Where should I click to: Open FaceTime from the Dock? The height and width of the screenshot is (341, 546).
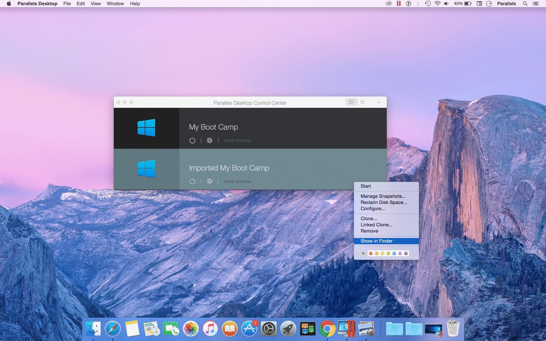171,328
